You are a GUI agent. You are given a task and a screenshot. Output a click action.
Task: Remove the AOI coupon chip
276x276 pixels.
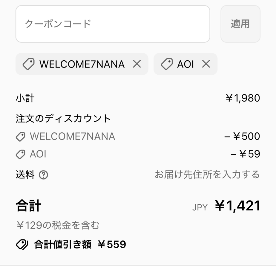(x=206, y=64)
